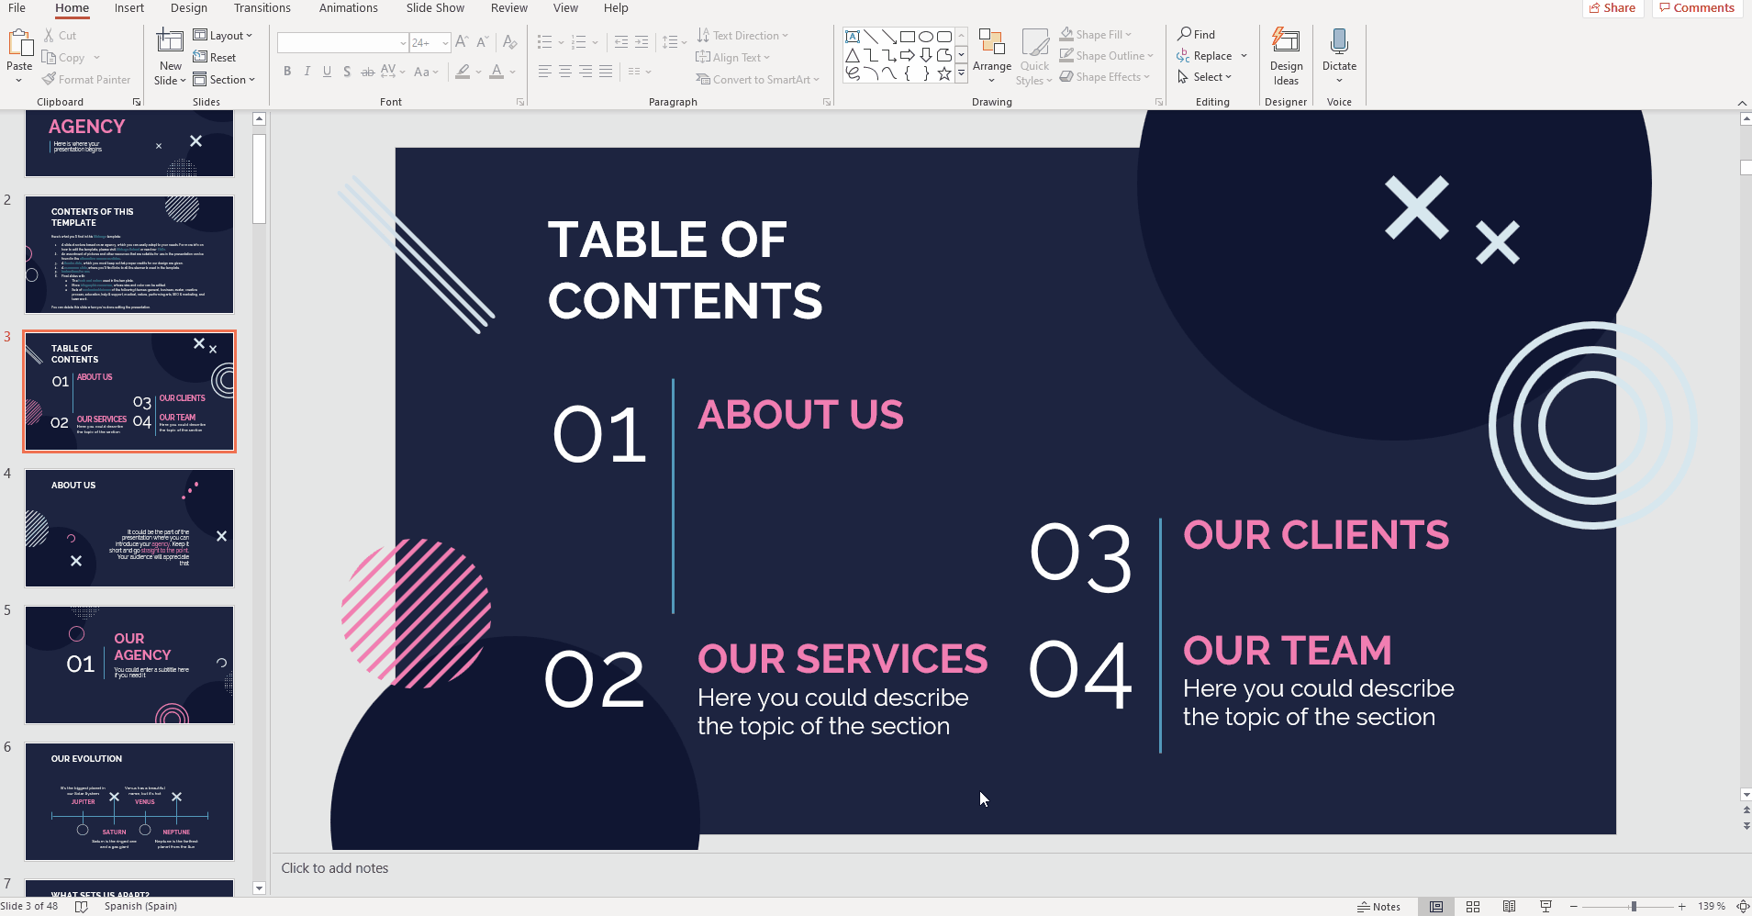Click the Design Ideas icon
1752x916 pixels.
click(1286, 42)
